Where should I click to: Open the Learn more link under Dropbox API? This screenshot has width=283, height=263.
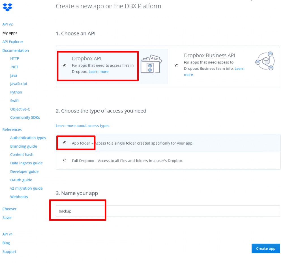(98, 72)
